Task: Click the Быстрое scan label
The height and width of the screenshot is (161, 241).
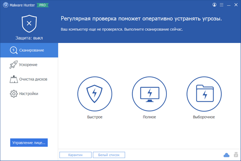Action: click(95, 117)
